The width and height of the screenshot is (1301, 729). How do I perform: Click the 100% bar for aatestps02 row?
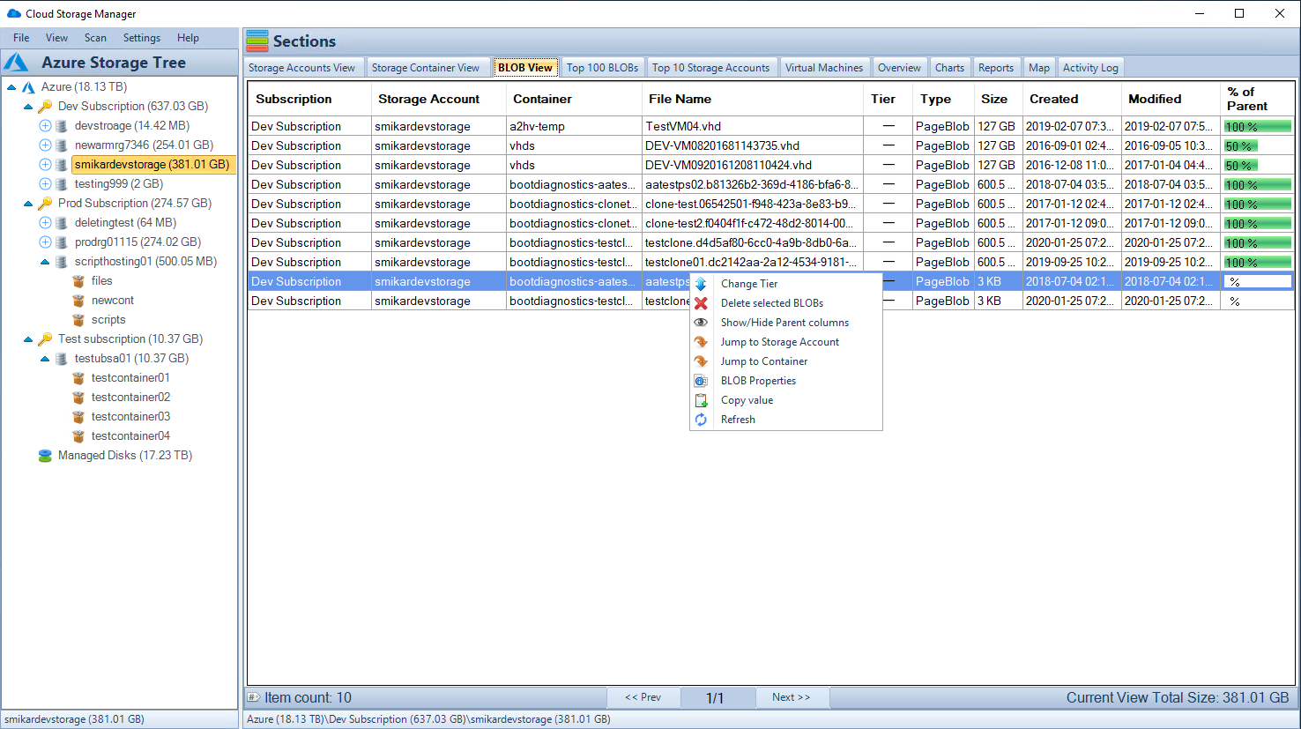click(1257, 184)
